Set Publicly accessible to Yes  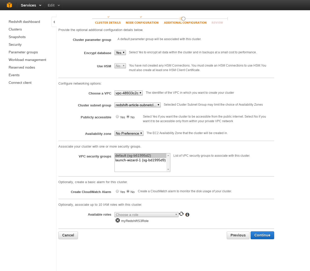point(117,117)
